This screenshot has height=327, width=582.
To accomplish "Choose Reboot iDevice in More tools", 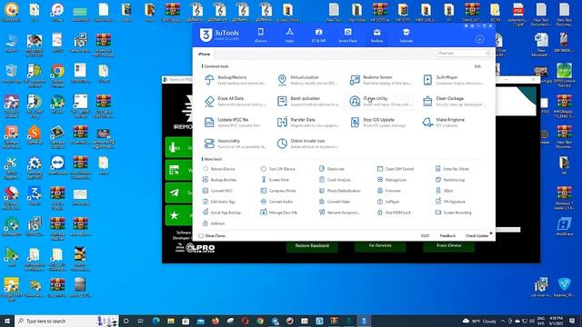I will pyautogui.click(x=218, y=169).
